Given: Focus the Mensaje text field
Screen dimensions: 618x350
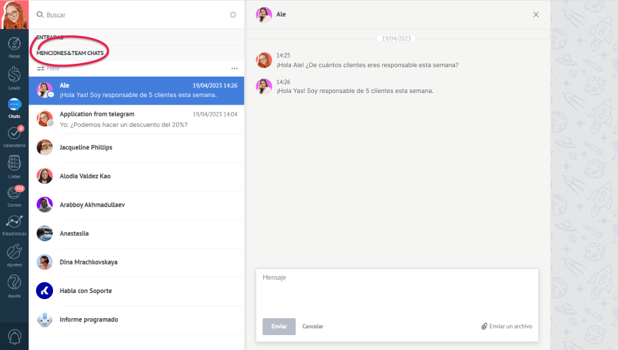Looking at the screenshot, I should [x=397, y=292].
